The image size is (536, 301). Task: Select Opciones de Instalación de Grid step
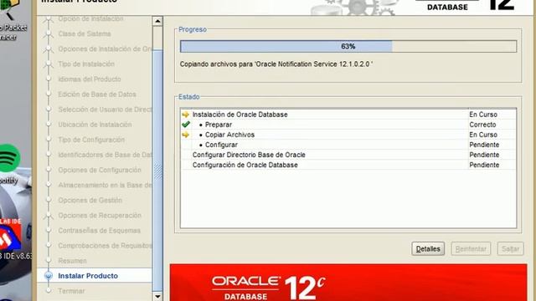pos(105,48)
